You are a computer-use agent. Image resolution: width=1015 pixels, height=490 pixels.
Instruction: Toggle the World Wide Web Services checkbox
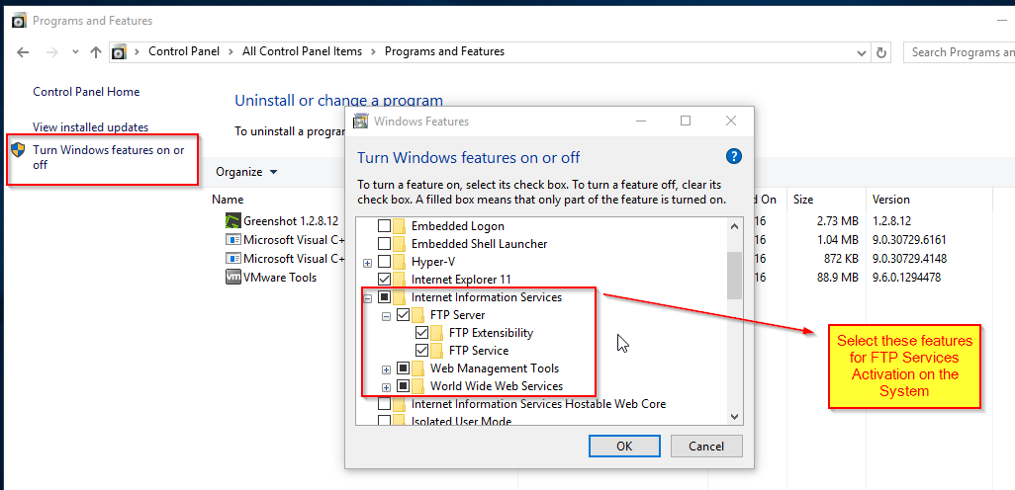coord(403,386)
